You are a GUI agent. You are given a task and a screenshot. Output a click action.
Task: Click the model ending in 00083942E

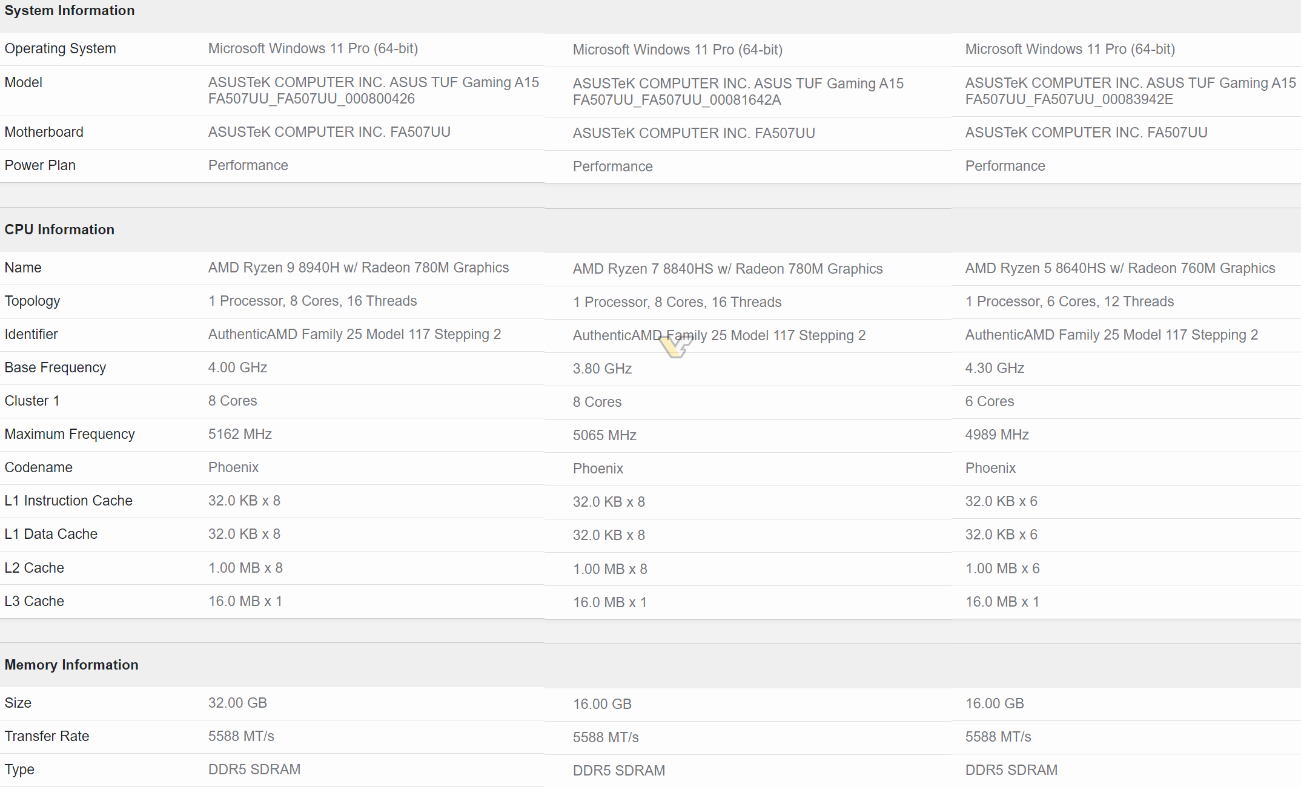[x=1069, y=99]
